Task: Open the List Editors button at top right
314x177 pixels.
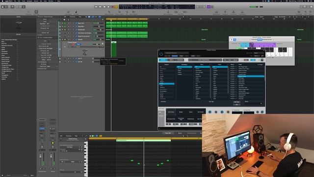Action: pyautogui.click(x=302, y=6)
